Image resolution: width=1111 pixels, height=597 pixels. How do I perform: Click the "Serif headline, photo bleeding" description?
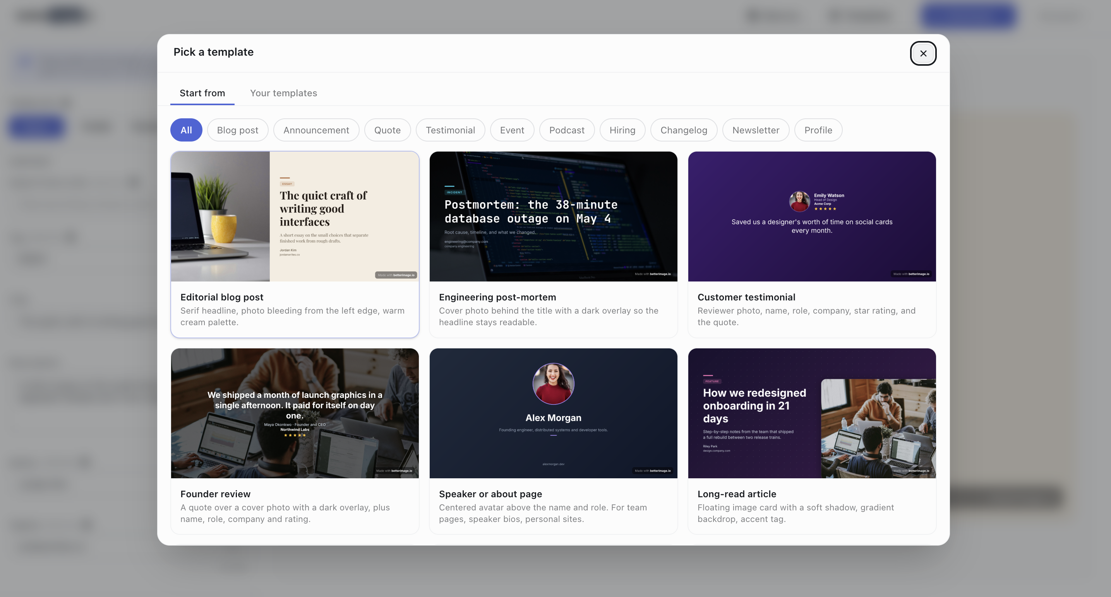[x=292, y=317]
